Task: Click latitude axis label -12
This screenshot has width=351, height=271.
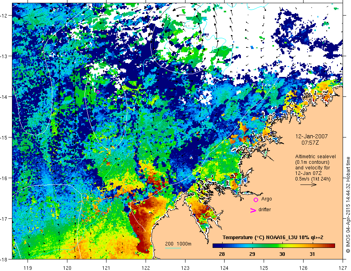Action: point(5,16)
